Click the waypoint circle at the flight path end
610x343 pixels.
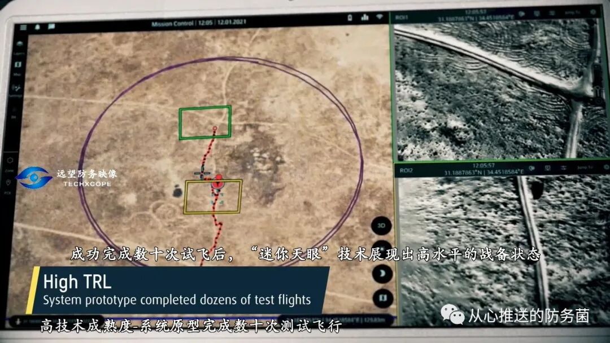click(x=215, y=128)
